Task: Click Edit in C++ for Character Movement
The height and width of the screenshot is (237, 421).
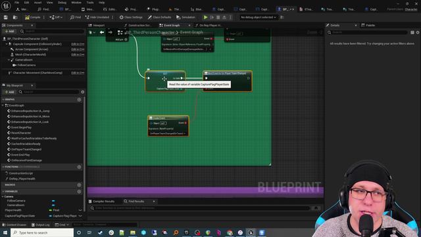Action: [x=78, y=73]
